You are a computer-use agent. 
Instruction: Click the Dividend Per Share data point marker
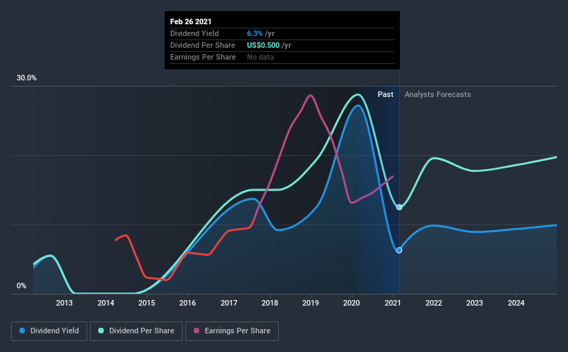pos(398,207)
